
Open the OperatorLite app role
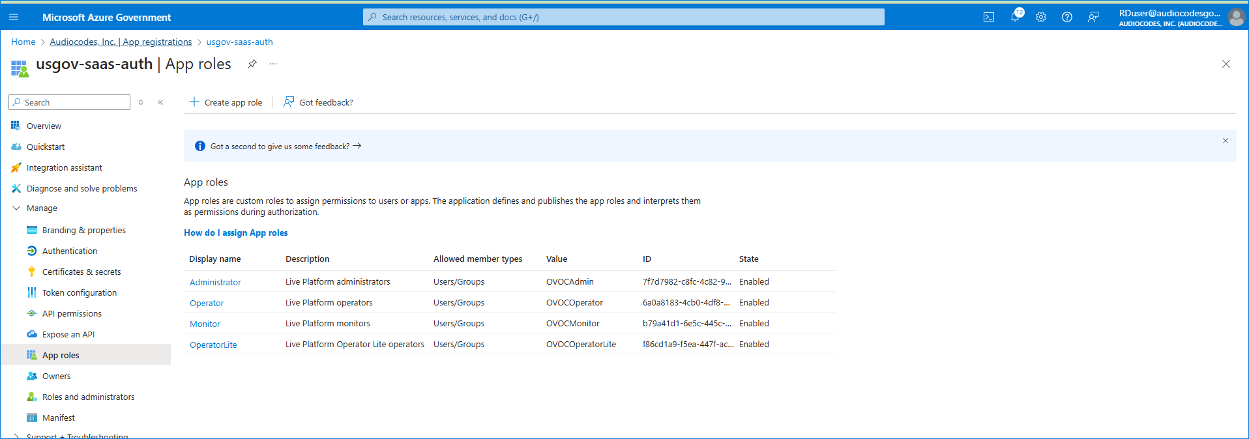coord(213,345)
